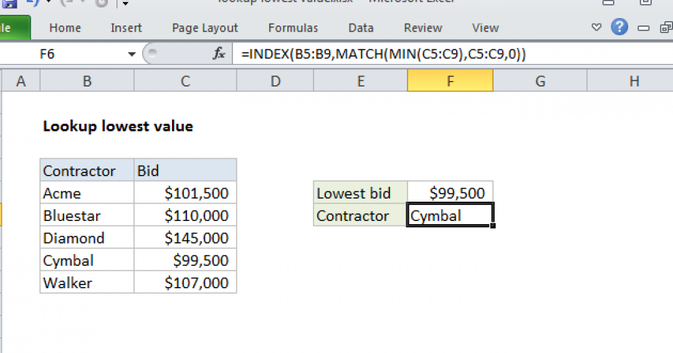Click the Walker bid cell $107,000
The height and width of the screenshot is (353, 673).
[185, 283]
